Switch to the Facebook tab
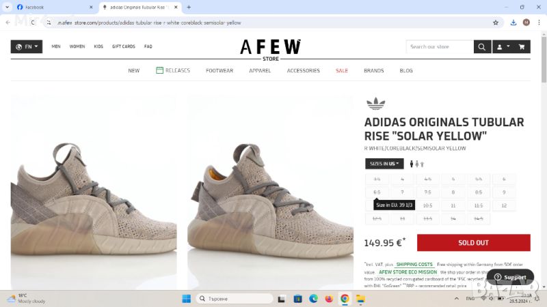547x307 pixels. 55,7
